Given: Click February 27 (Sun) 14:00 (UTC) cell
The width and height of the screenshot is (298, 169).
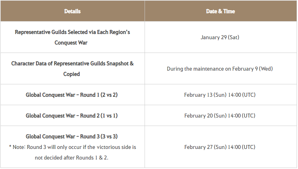Looking at the screenshot, I should tap(221, 147).
